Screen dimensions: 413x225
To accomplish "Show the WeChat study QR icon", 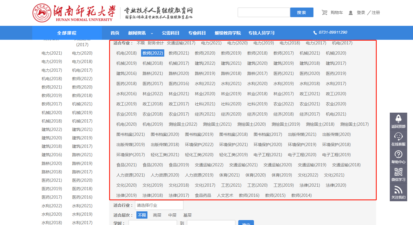I will [398, 172].
